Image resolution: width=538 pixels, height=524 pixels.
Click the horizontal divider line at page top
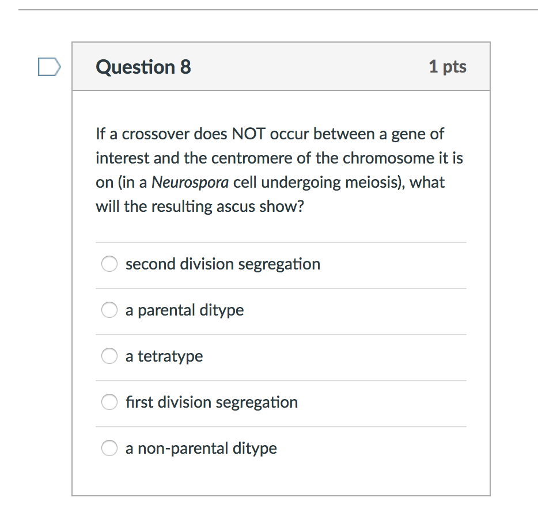pyautogui.click(x=276, y=10)
